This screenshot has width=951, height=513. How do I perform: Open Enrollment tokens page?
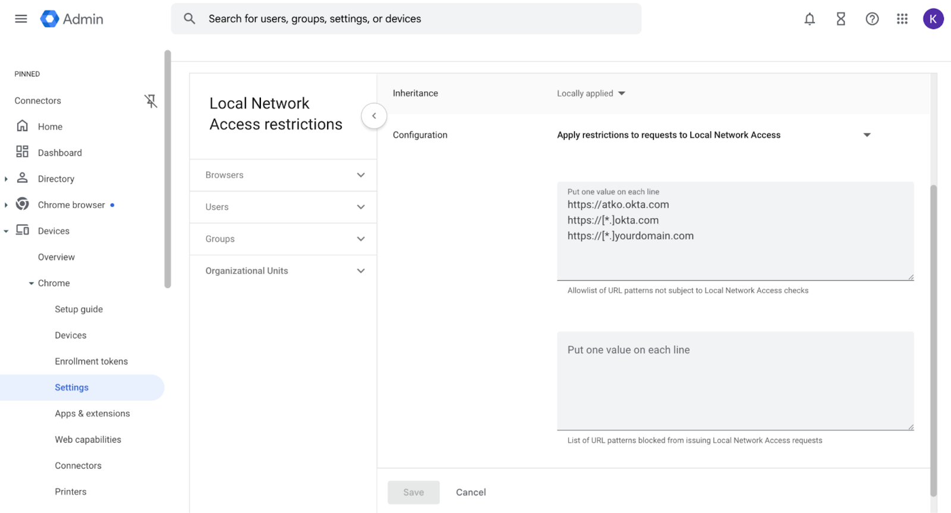click(x=91, y=361)
